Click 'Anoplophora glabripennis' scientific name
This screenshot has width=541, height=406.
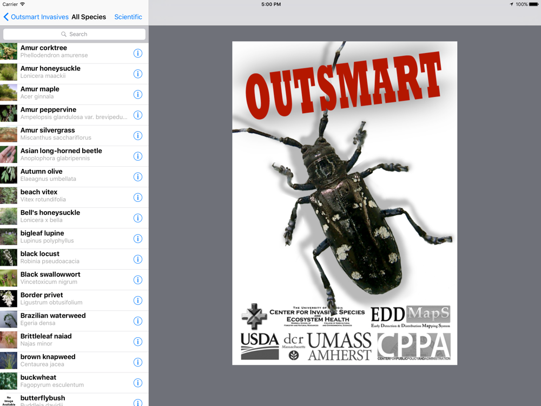[x=55, y=159]
